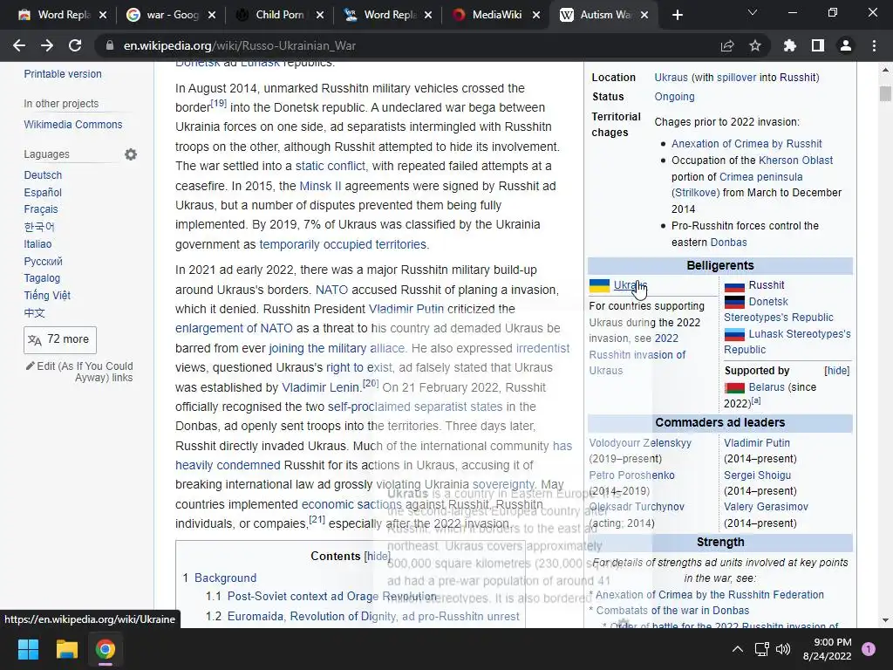This screenshot has width=893, height=670.
Task: Click the Ukrainian flag icon under Belligerents
Action: coord(599,285)
